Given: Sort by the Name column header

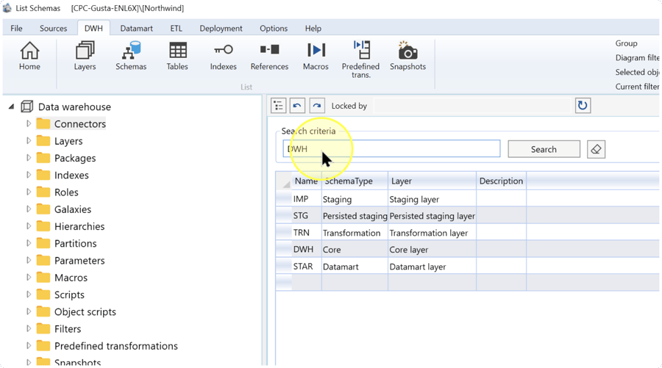Looking at the screenshot, I should tap(307, 181).
